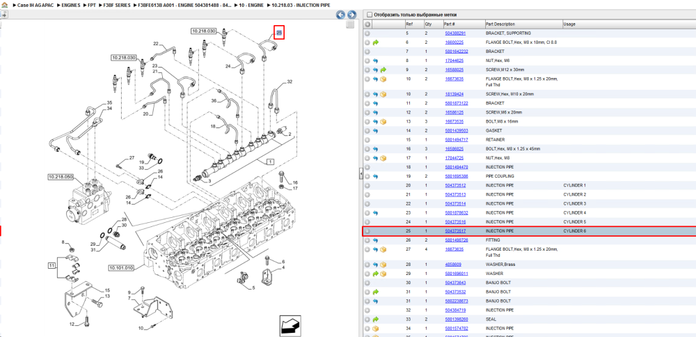Viewport: 696px width, 337px height.
Task: Open part number link 5801873122
Action: tap(456, 104)
